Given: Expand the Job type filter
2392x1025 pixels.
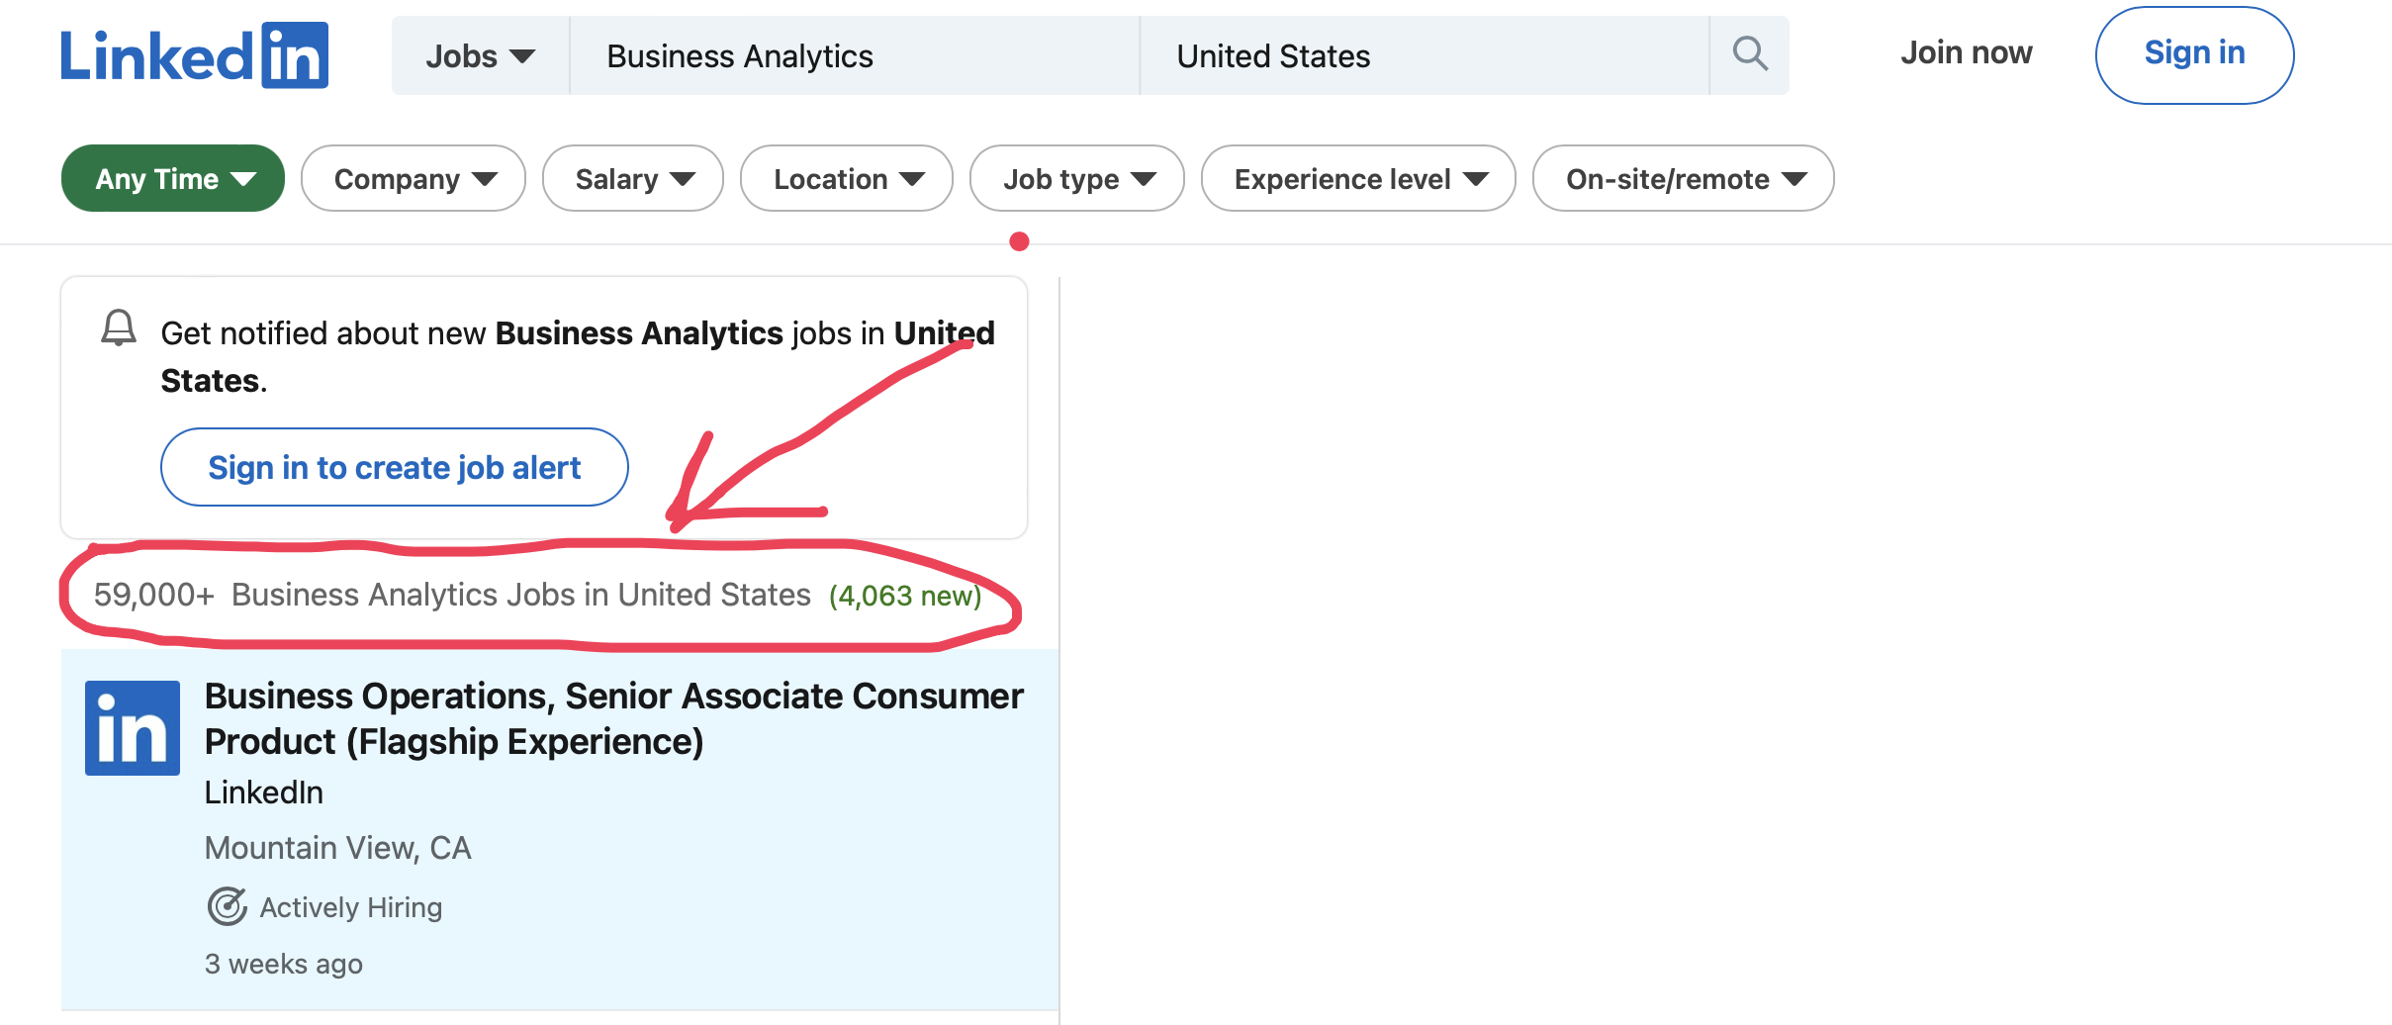Looking at the screenshot, I should [x=1077, y=179].
